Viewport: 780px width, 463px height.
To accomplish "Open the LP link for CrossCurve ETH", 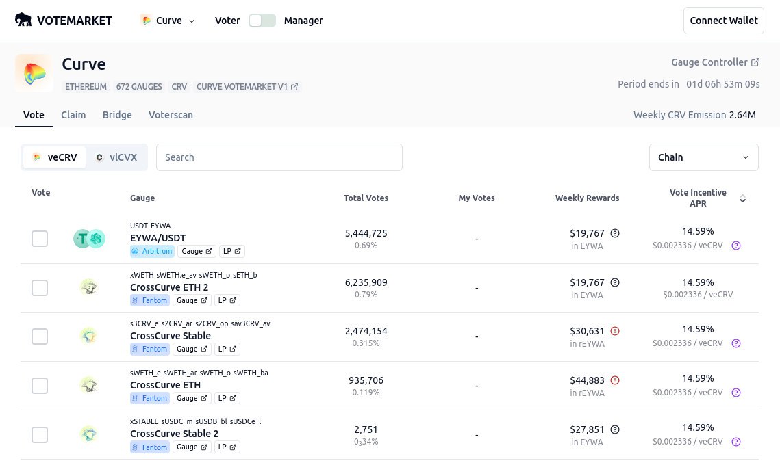I will [x=227, y=398].
